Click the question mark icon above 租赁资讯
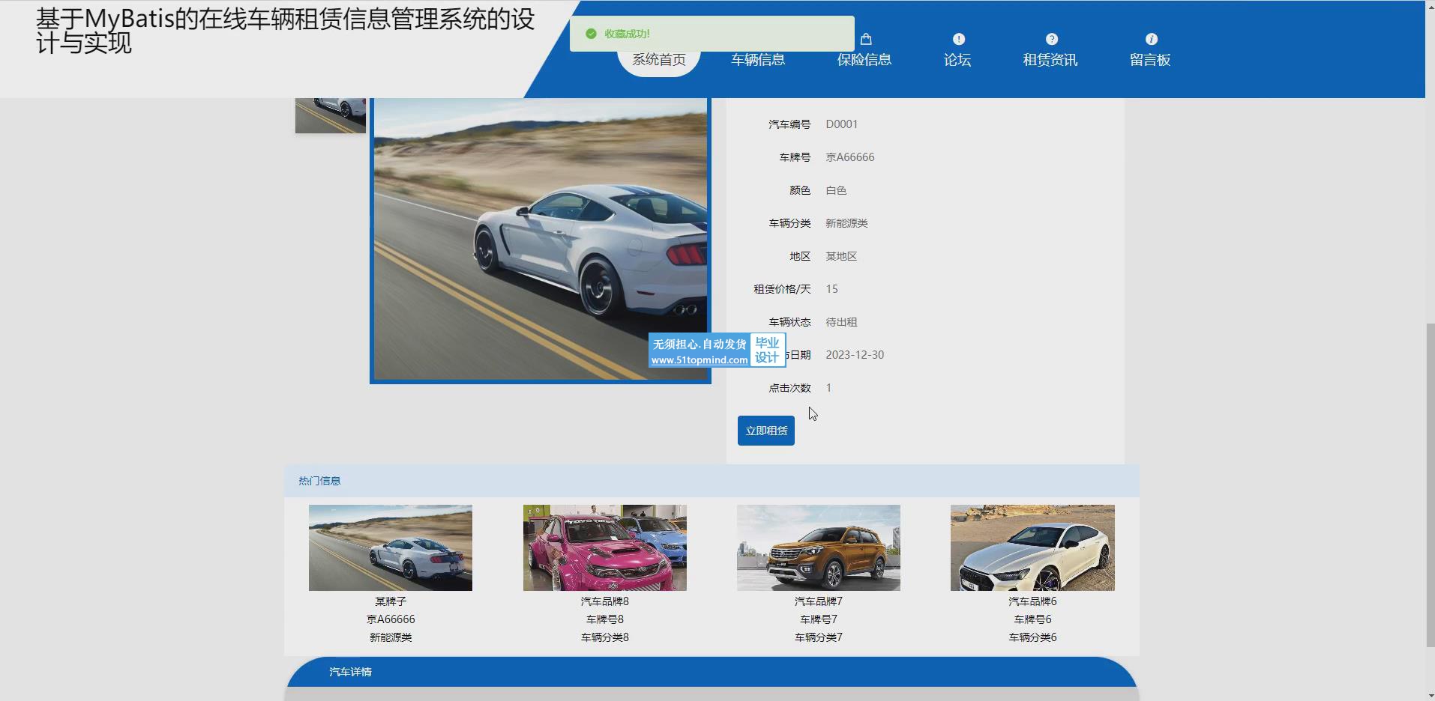The height and width of the screenshot is (701, 1435). click(x=1051, y=39)
